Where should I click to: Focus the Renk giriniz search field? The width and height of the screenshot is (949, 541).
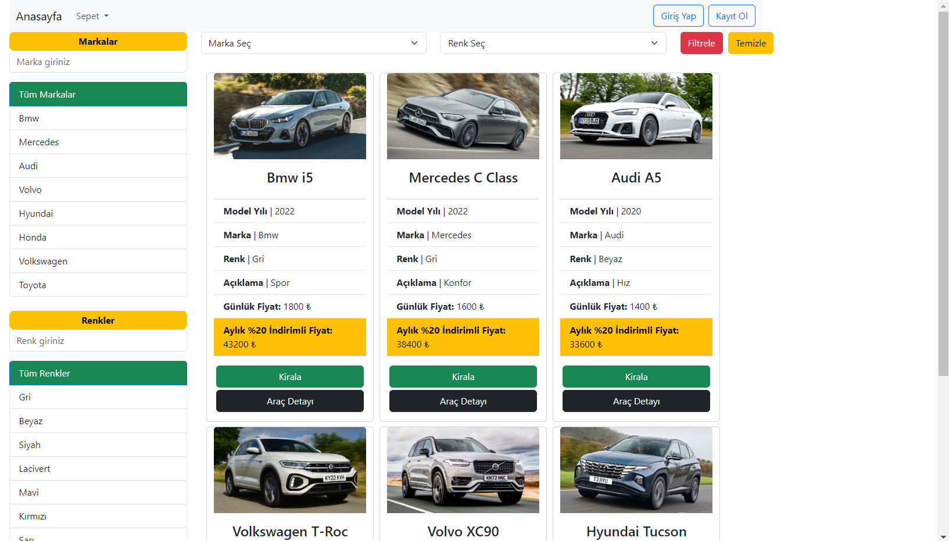(x=98, y=341)
